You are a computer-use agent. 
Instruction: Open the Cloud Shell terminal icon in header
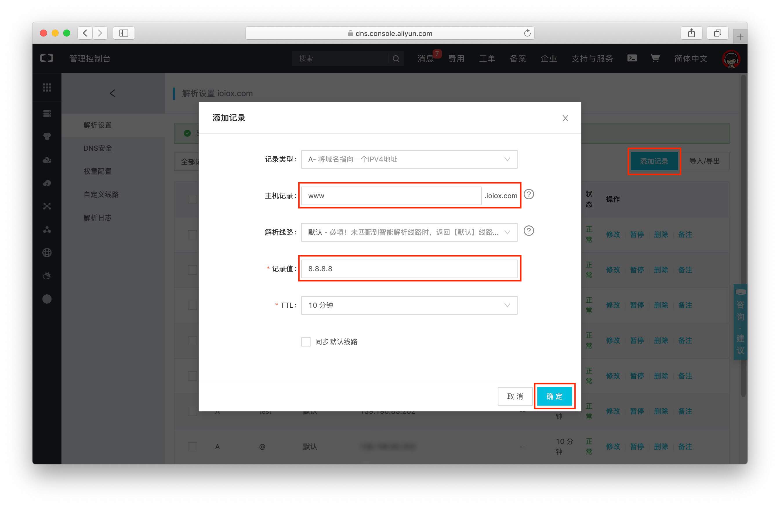(x=632, y=58)
